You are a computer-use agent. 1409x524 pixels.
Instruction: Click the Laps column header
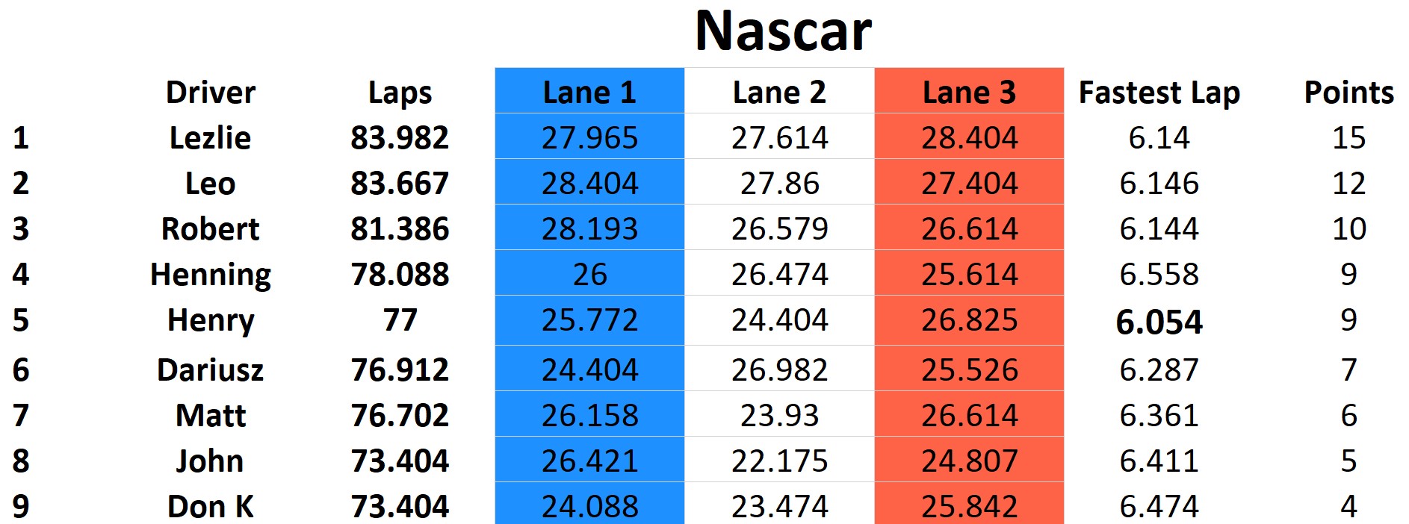(400, 93)
